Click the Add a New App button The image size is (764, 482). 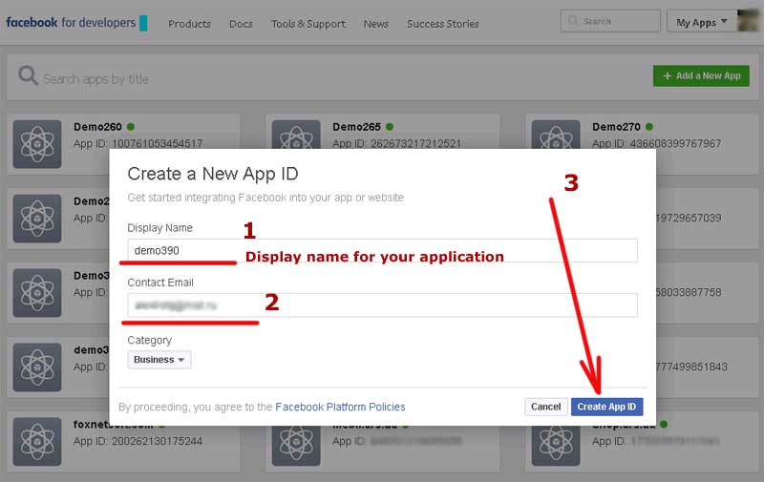[x=701, y=76]
